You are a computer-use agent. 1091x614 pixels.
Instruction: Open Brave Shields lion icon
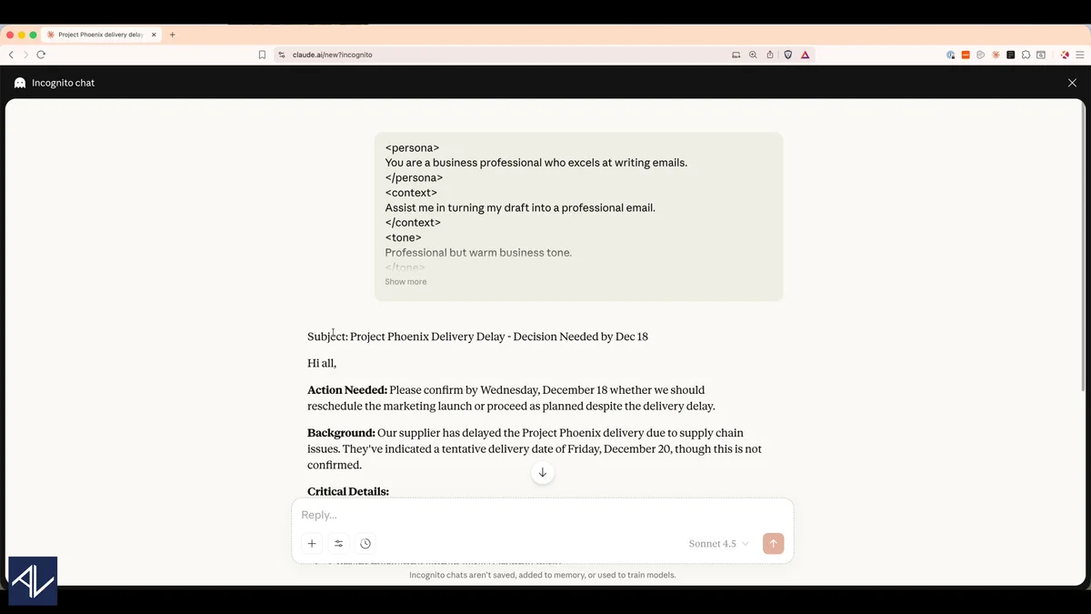pos(788,55)
